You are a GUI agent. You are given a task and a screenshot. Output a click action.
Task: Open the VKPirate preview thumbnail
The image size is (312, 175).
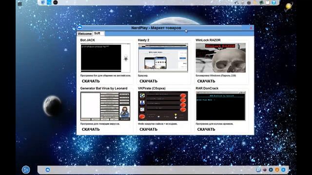[163, 106]
